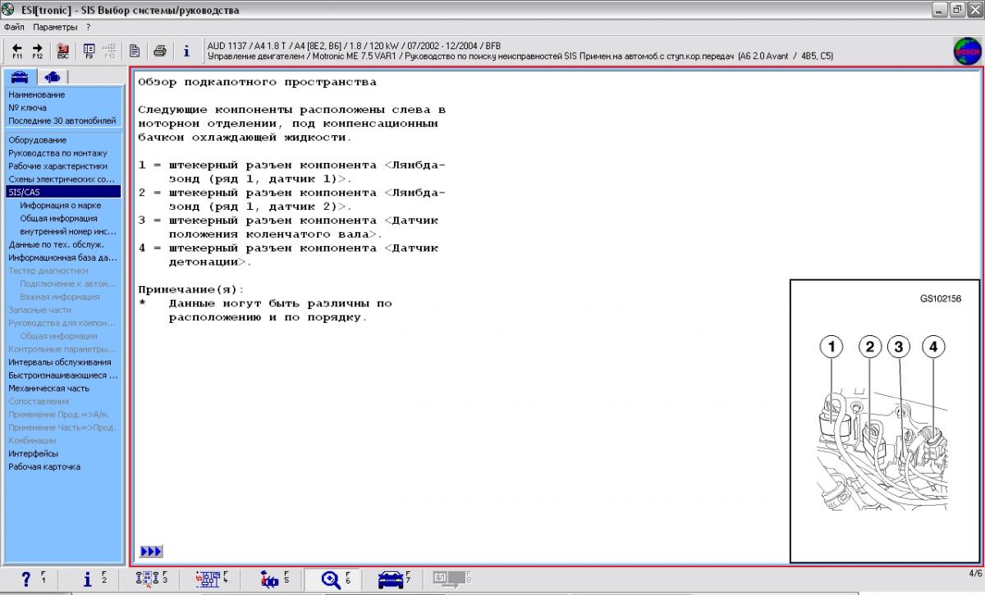The width and height of the screenshot is (985, 595).
Task: Click the F9 list toolbar icon
Action: (89, 51)
